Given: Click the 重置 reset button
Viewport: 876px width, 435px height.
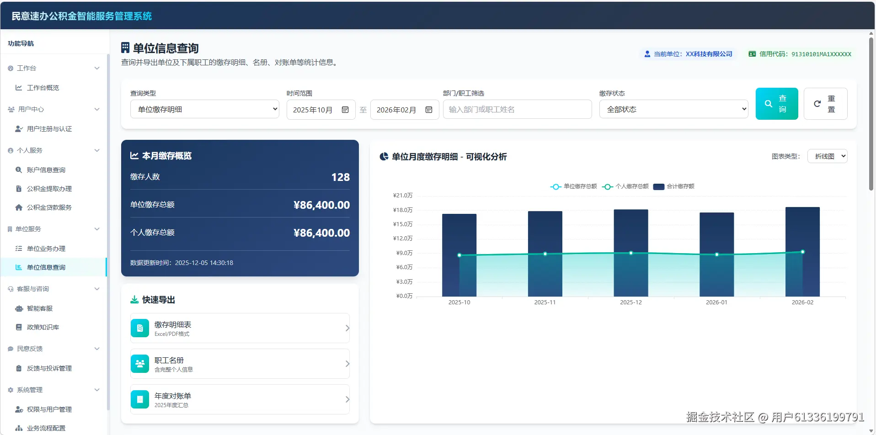Looking at the screenshot, I should point(825,104).
